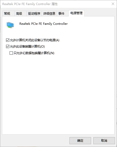Click label text 只允许幻数据包唤醒计算机(N)
Viewport: 117px width, 147px height.
34,53
